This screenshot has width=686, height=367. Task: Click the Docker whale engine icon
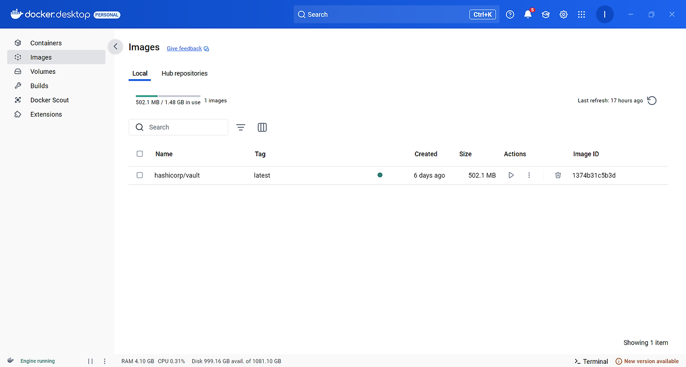coord(11,361)
